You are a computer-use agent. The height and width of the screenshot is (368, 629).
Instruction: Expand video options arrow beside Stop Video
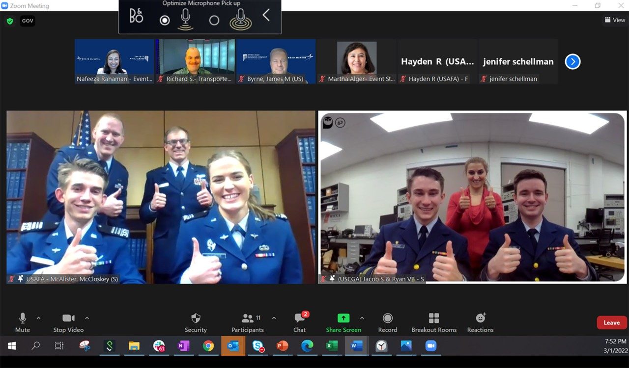click(x=87, y=317)
